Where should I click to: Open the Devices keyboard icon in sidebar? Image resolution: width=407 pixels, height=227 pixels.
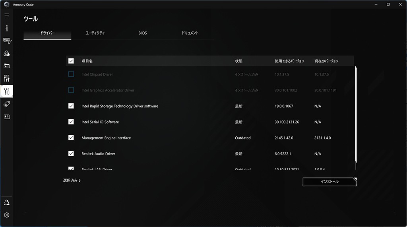pos(7,41)
